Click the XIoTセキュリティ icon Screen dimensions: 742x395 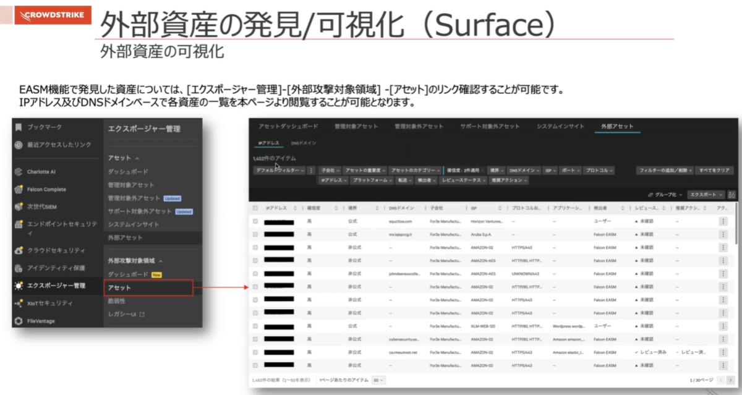click(x=19, y=303)
